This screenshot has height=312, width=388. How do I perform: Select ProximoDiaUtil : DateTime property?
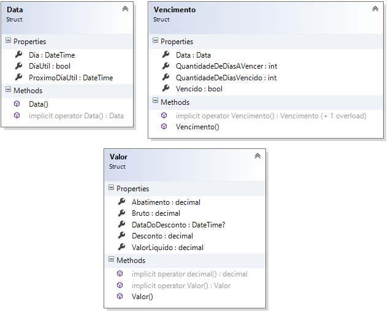tap(70, 78)
